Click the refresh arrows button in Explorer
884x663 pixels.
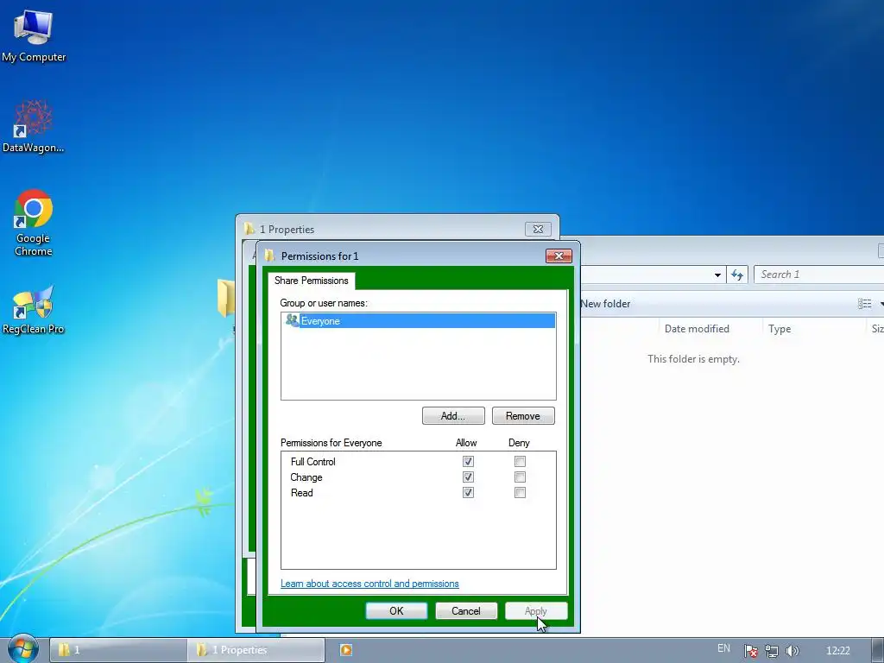737,275
